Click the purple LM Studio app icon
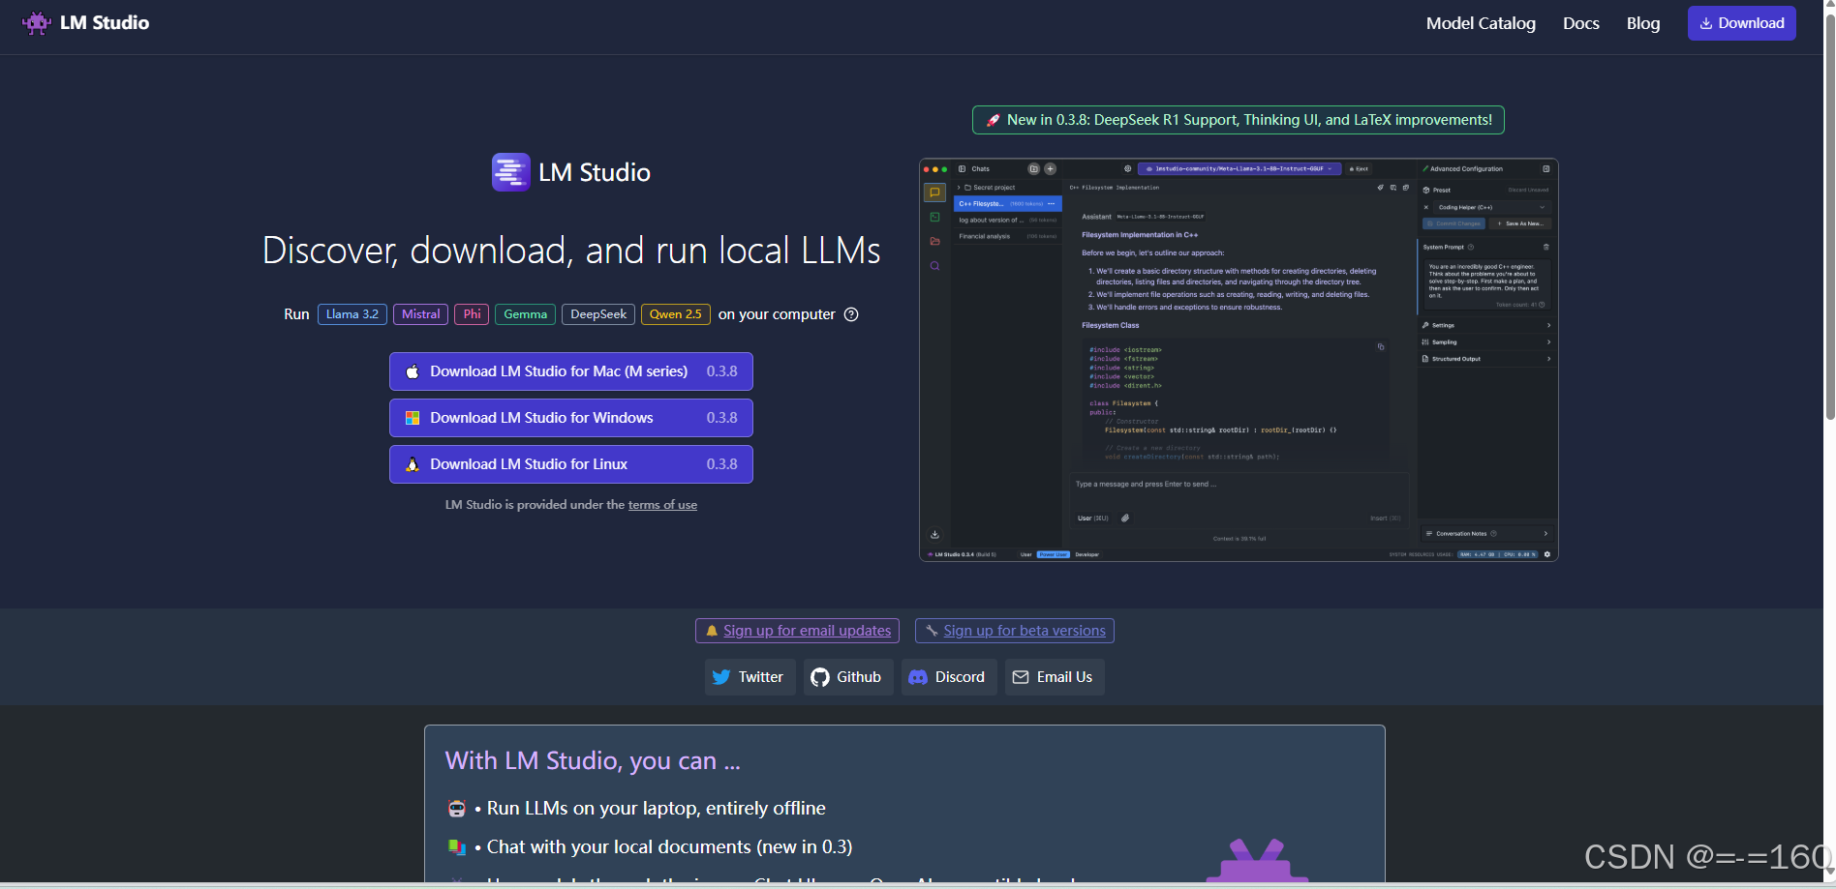The width and height of the screenshot is (1836, 889). 510,172
